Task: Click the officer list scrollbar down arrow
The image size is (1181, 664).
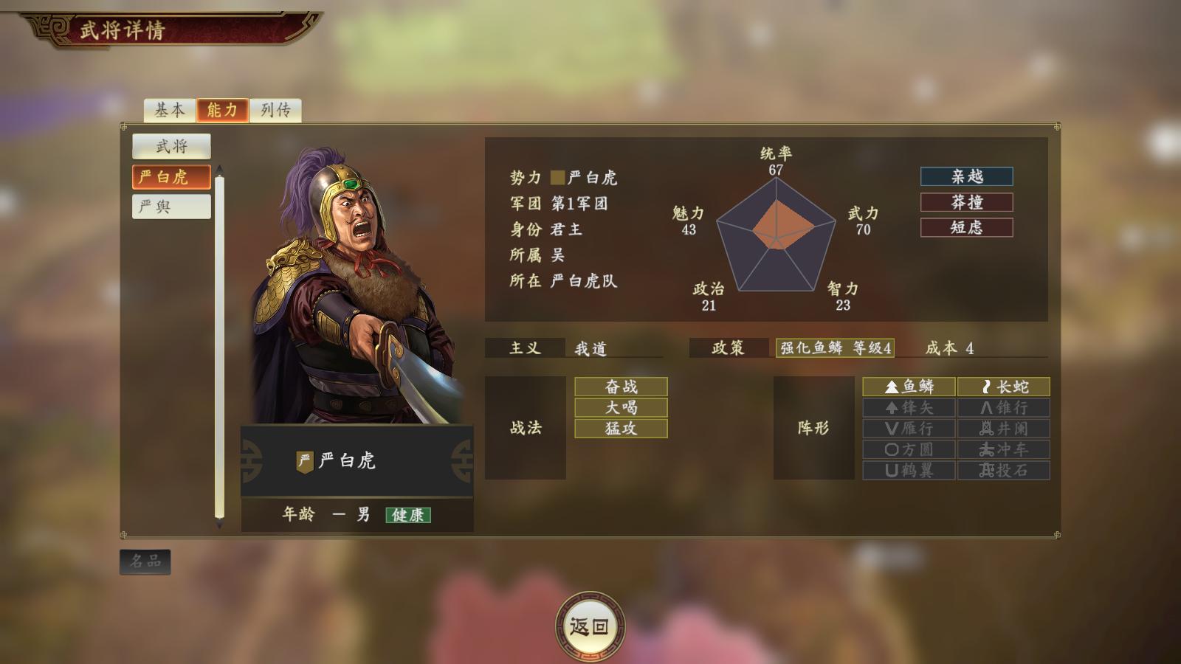Action: 219,525
